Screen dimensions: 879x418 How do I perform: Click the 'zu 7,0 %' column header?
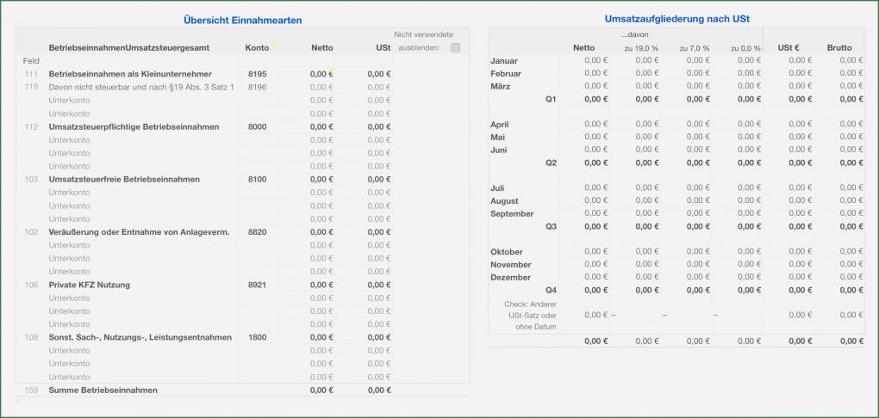click(x=694, y=48)
